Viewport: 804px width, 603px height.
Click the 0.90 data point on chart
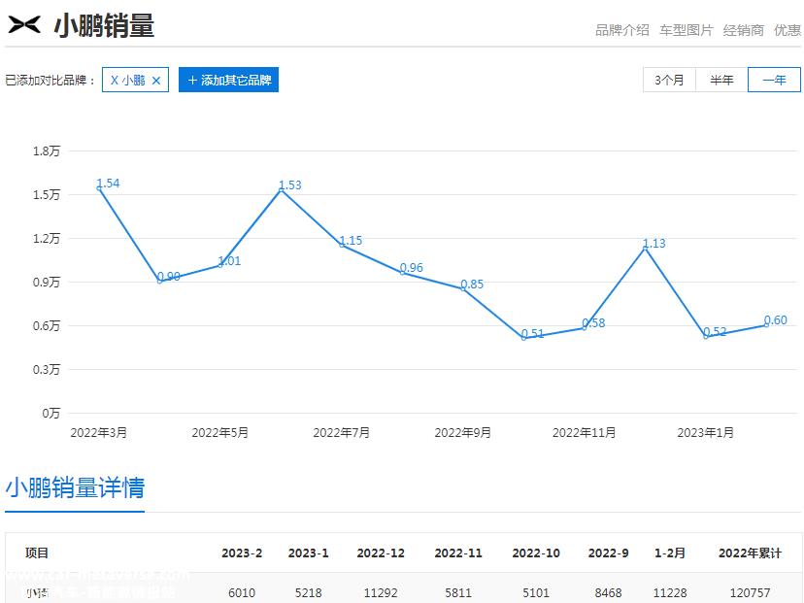pos(159,281)
